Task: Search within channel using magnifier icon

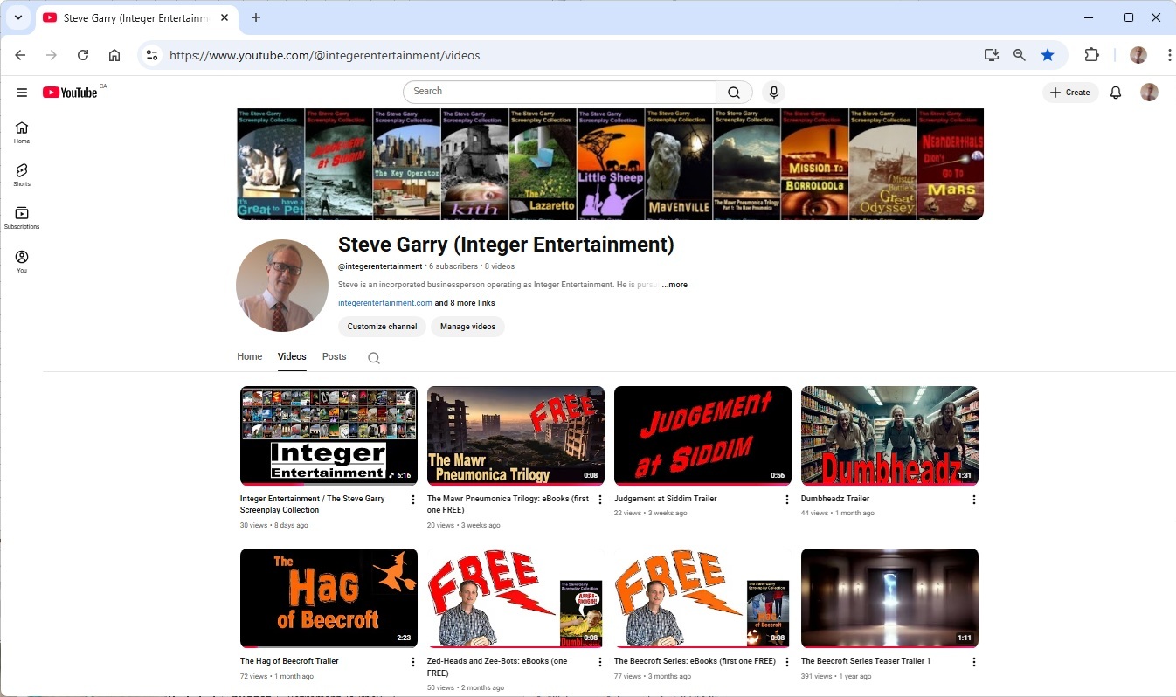Action: tap(374, 358)
